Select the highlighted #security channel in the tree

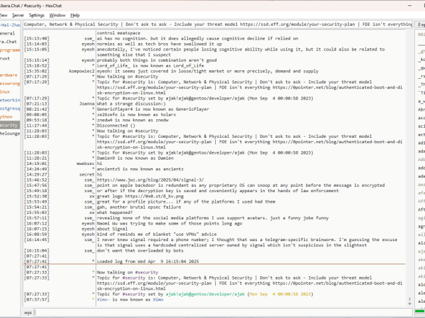point(10,125)
